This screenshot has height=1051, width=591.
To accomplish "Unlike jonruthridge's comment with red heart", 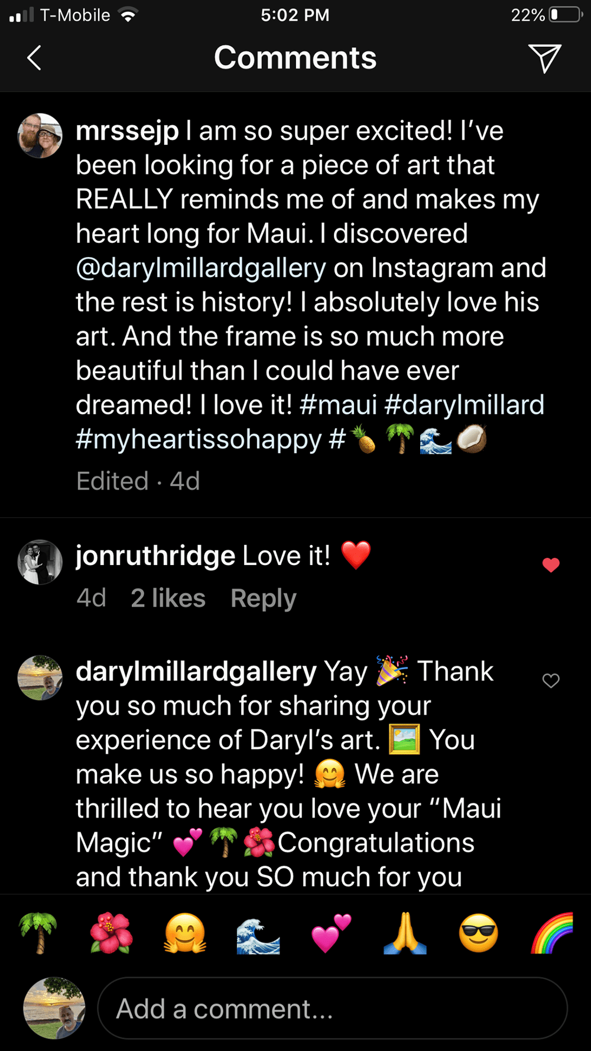I will point(551,565).
